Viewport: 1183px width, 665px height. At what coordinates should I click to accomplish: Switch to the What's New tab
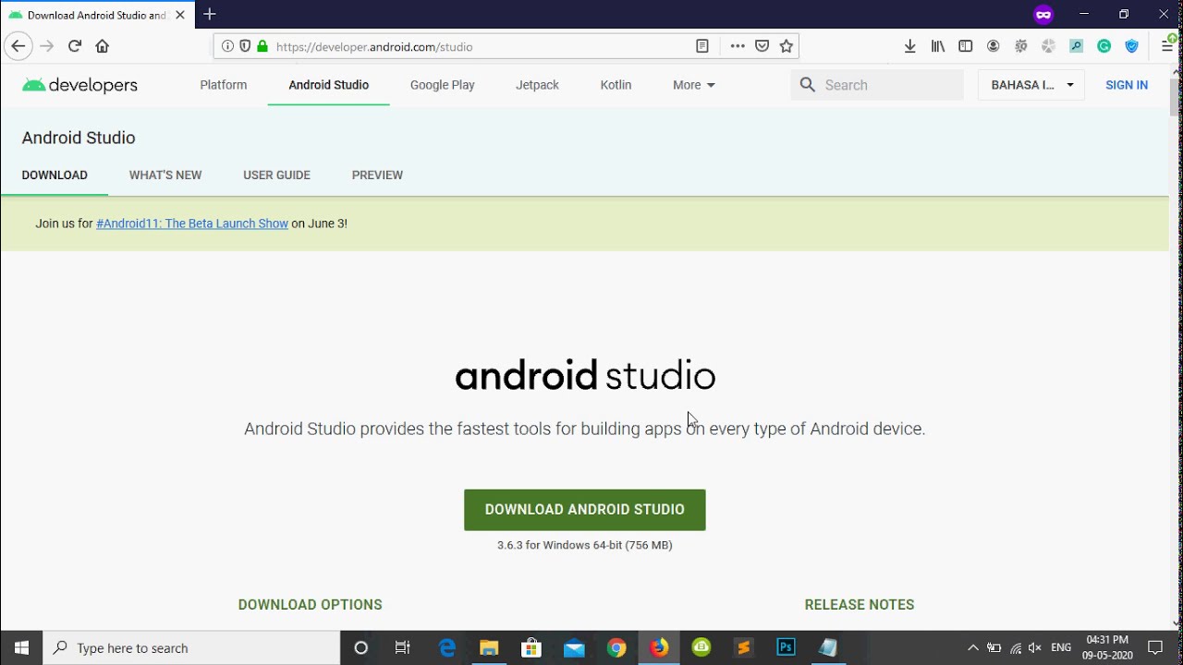(165, 175)
